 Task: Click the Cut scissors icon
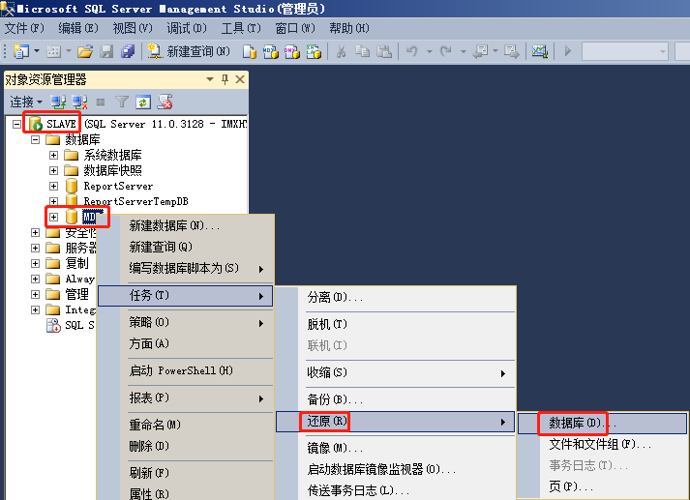pos(341,51)
